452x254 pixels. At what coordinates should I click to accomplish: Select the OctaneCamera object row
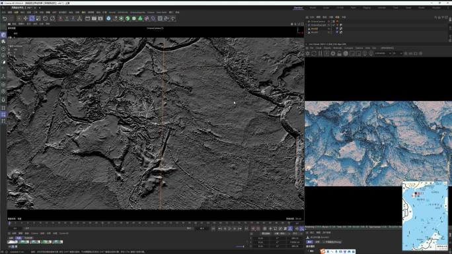318,21
